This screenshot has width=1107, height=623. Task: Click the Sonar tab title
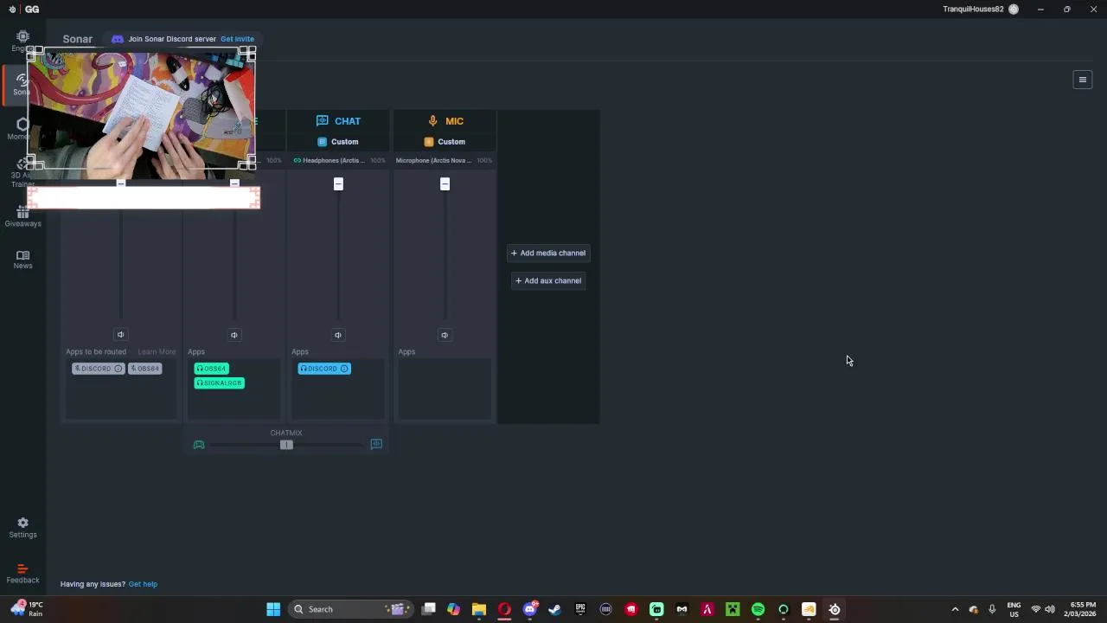point(77,39)
